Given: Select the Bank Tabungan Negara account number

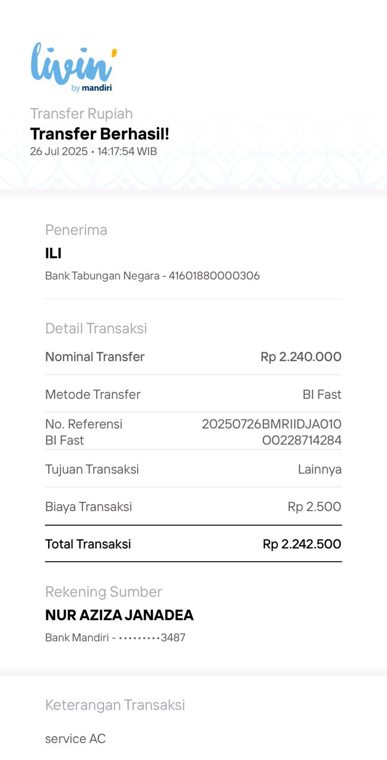Looking at the screenshot, I should pyautogui.click(x=214, y=275).
